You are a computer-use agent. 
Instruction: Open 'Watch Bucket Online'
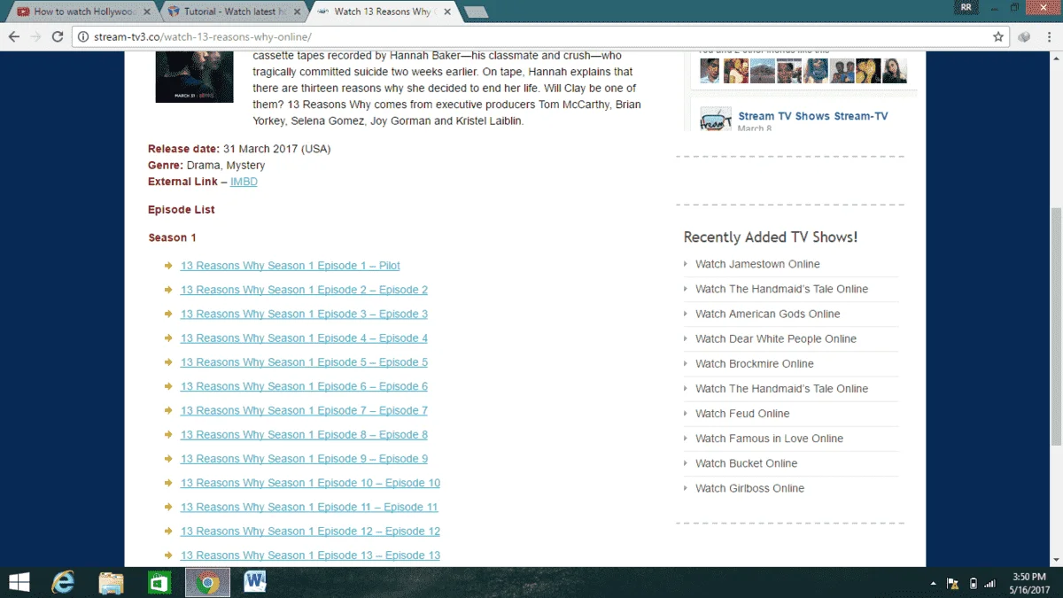tap(746, 463)
